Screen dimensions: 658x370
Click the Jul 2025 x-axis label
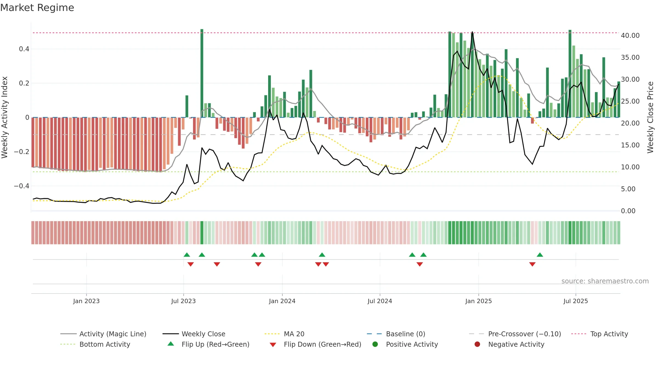point(576,301)
